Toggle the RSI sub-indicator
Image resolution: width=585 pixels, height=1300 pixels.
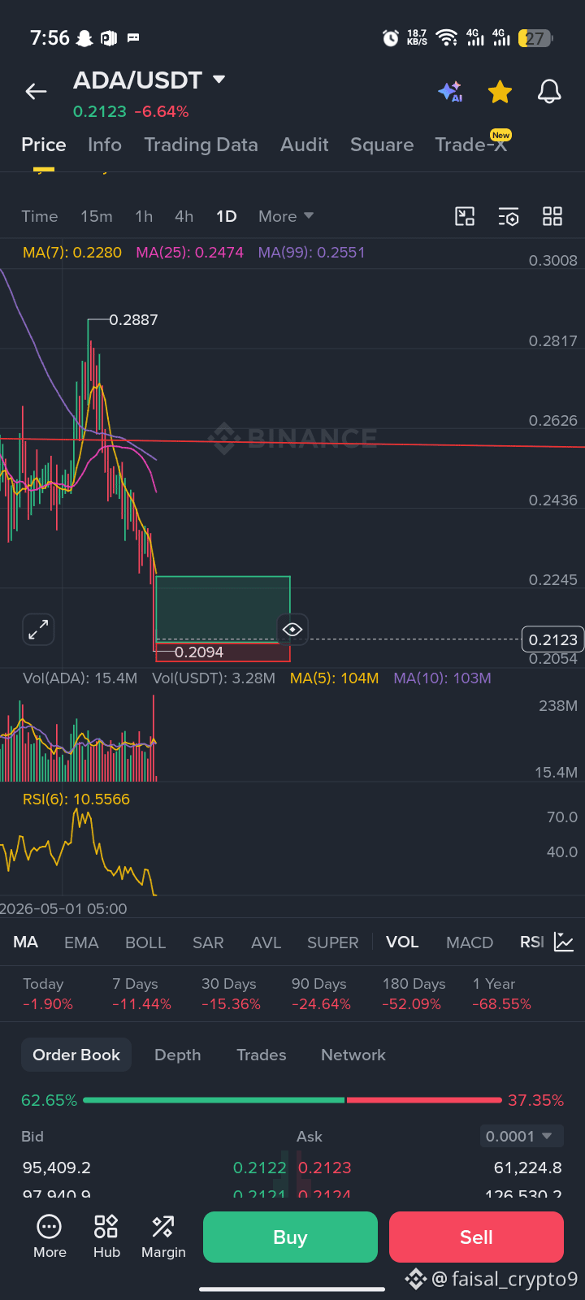[x=532, y=942]
